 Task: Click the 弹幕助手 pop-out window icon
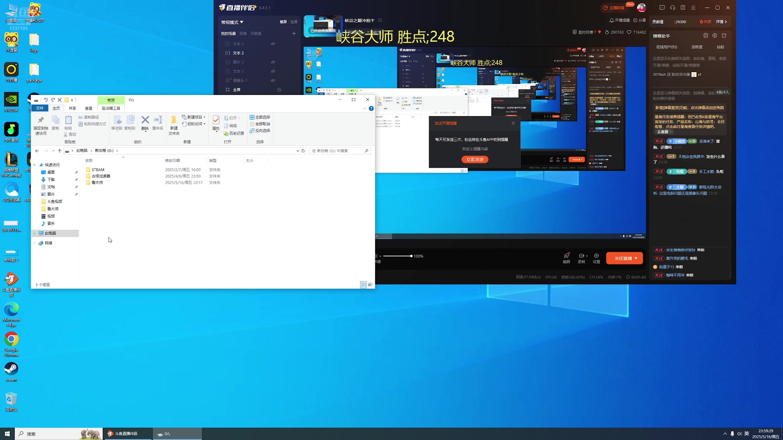click(x=724, y=36)
